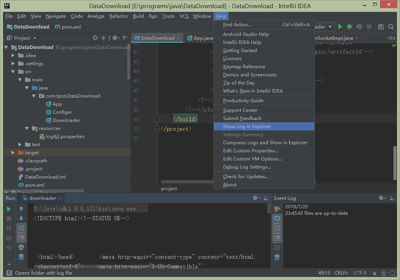
Task: Close the downloader Run tab
Action: click(x=60, y=198)
